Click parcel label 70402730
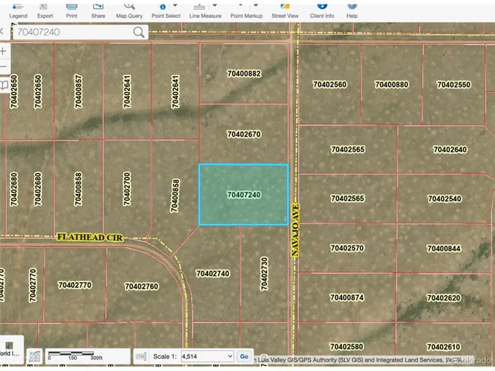495x371 pixels. (265, 274)
